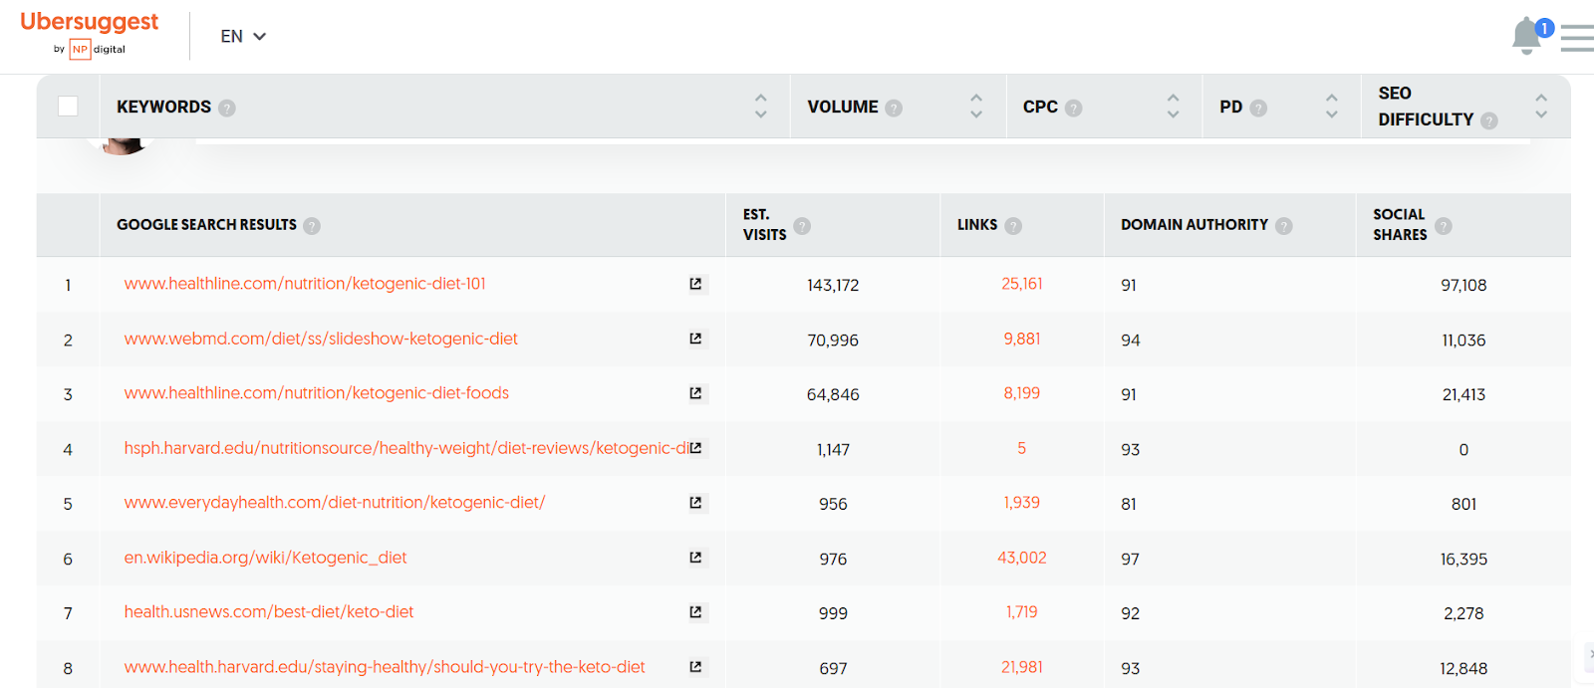Screen dimensions: 1594x688
Task: Sort by PD column arrows
Action: point(1331,106)
